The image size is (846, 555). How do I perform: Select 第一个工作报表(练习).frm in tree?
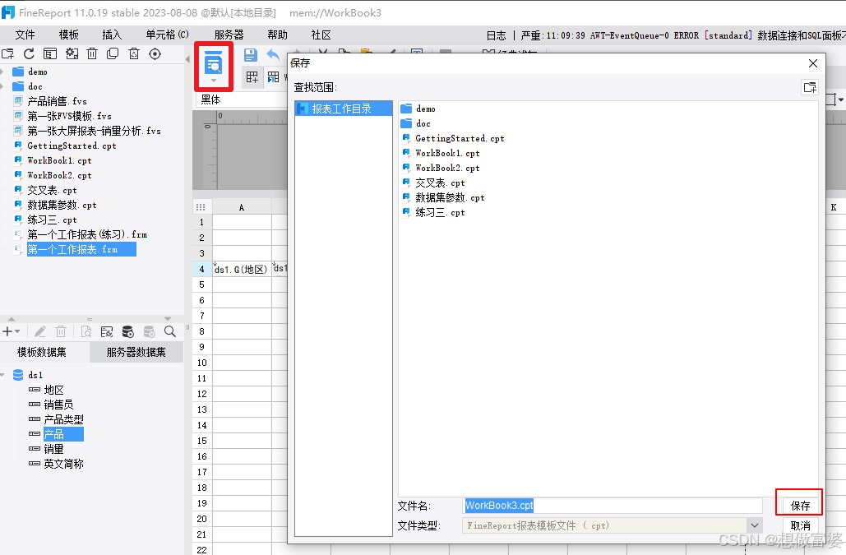(x=87, y=234)
